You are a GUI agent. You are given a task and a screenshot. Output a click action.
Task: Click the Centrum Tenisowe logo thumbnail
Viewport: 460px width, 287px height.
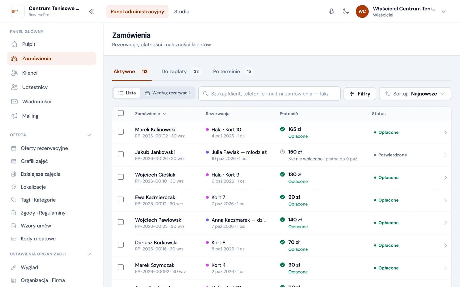18,11
